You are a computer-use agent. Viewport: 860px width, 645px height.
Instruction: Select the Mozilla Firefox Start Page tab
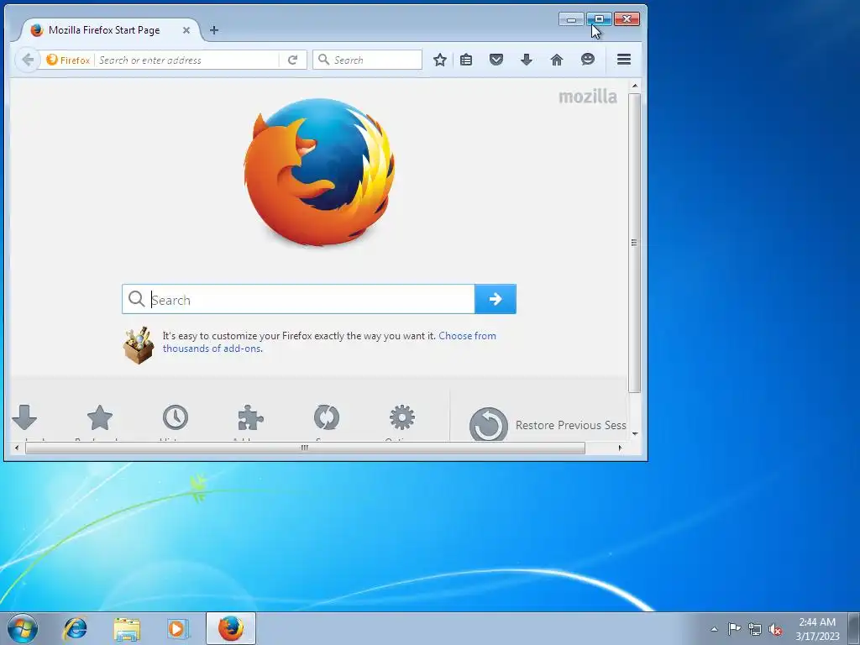pos(104,30)
